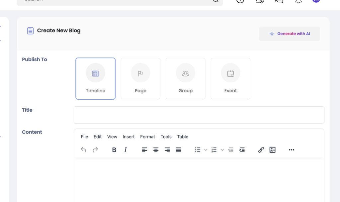Toggle italic text formatting
340x202 pixels.
click(126, 150)
